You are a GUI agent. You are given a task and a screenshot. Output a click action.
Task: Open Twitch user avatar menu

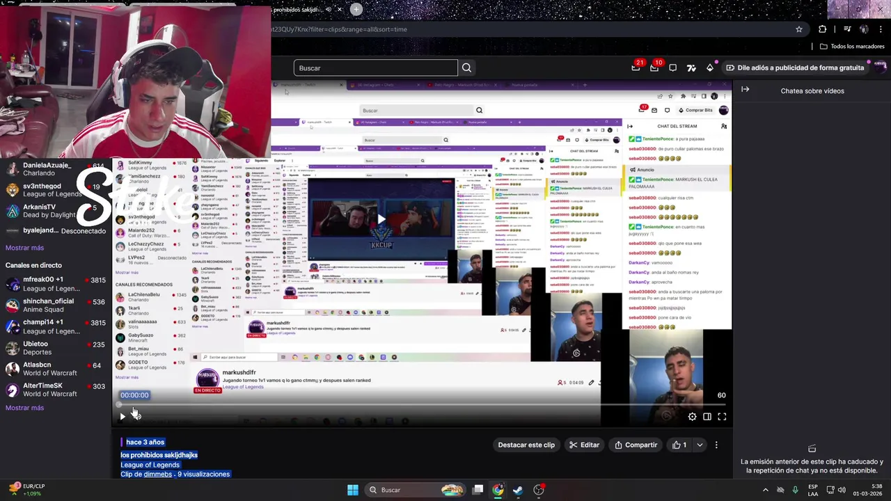tap(880, 67)
